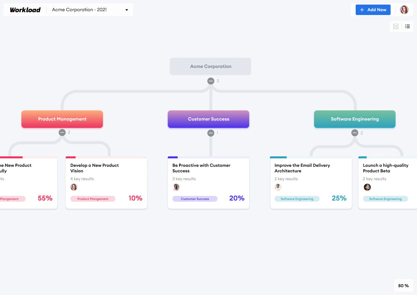Click the Add New button
Image resolution: width=417 pixels, height=295 pixels.
point(373,9)
